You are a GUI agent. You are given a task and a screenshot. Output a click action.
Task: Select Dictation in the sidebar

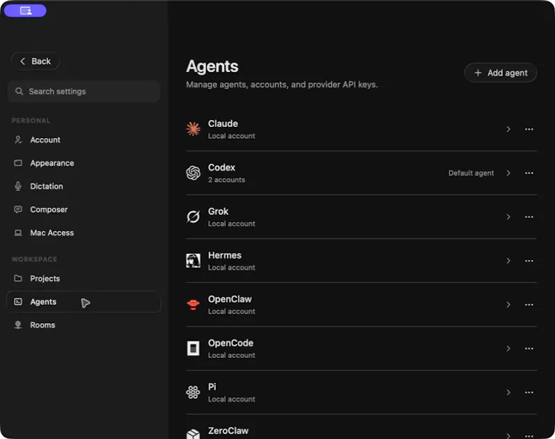pyautogui.click(x=84, y=186)
